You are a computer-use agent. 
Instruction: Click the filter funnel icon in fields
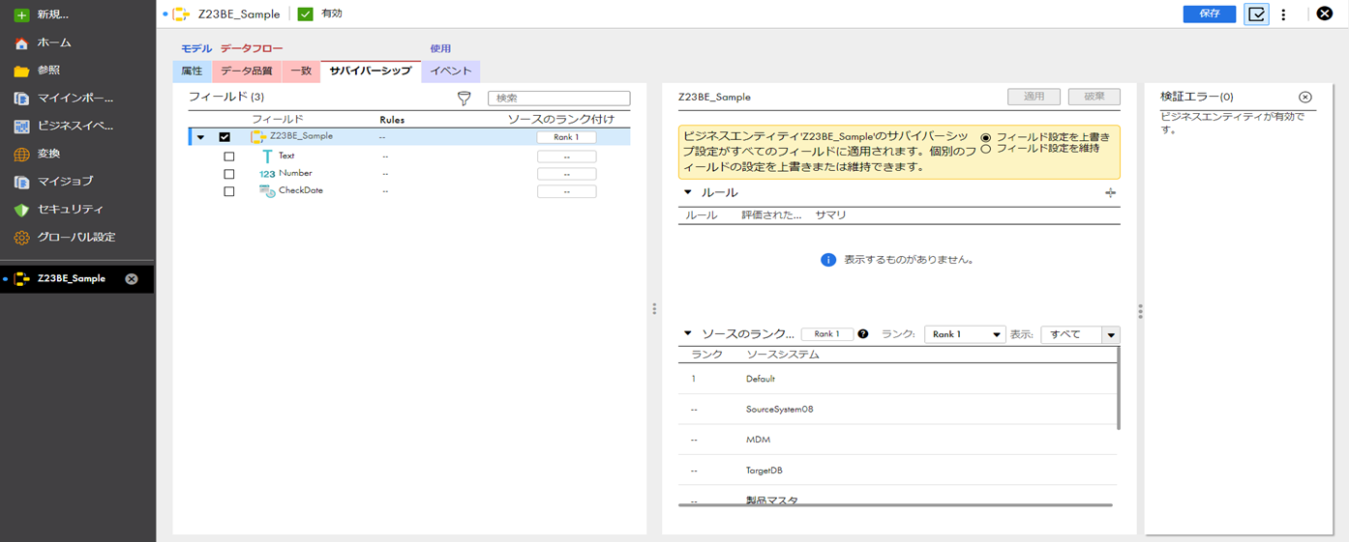click(x=465, y=99)
